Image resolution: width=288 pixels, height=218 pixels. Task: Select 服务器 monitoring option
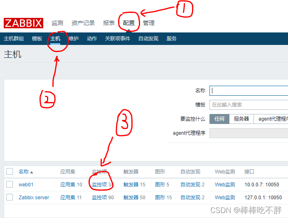(x=241, y=119)
